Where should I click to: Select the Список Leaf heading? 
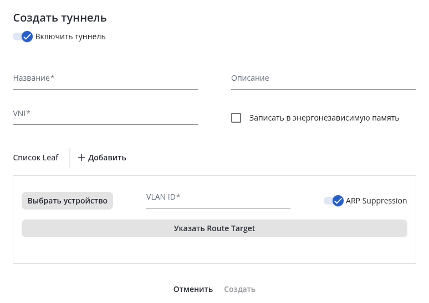(x=35, y=158)
